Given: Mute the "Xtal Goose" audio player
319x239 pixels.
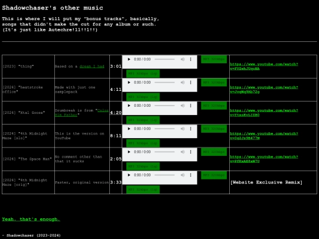Looking at the screenshot, I should tap(183, 106).
